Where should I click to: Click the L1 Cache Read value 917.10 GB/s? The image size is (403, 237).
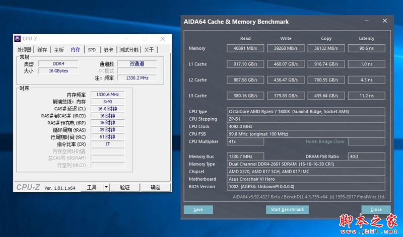(x=245, y=64)
